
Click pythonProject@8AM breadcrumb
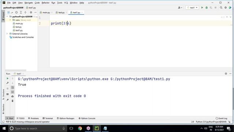coord(13,8)
